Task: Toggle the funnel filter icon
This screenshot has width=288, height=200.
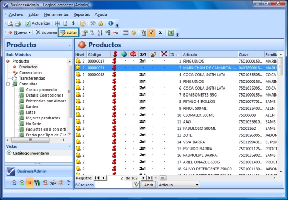Action: (x=151, y=33)
